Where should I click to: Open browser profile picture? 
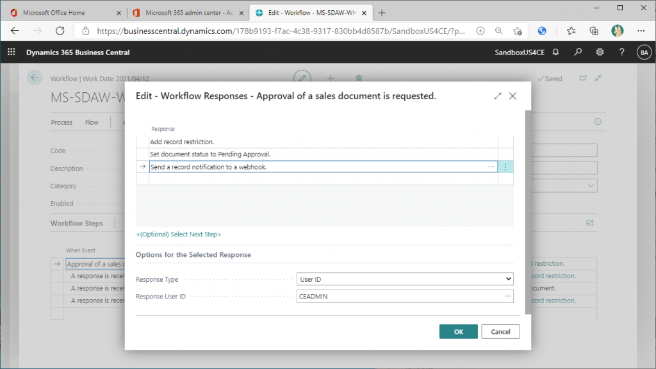click(x=617, y=31)
